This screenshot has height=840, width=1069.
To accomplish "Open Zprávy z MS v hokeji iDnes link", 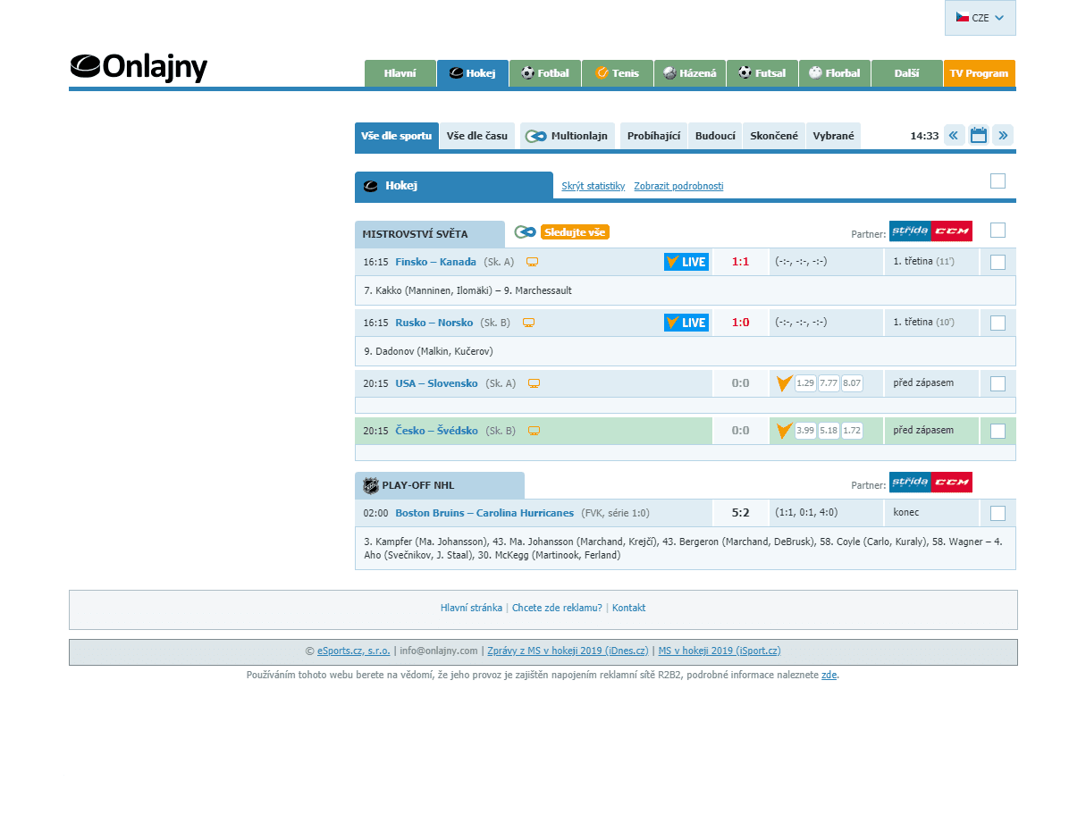I will tap(568, 651).
